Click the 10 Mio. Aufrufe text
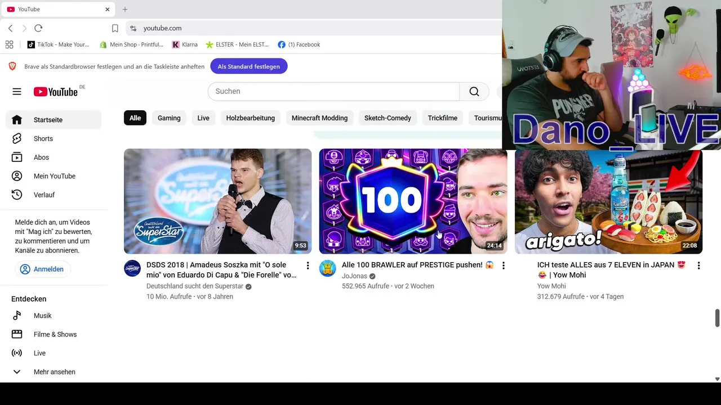This screenshot has width=721, height=405. [169, 296]
